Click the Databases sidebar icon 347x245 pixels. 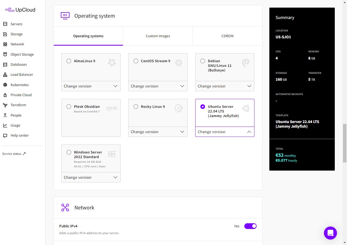(x=5, y=64)
